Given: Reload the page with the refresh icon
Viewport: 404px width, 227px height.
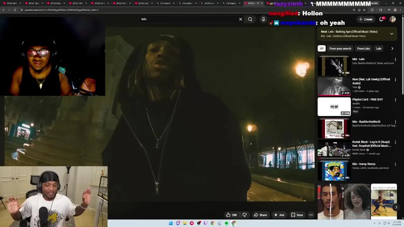Looking at the screenshot, I should coord(15,10).
